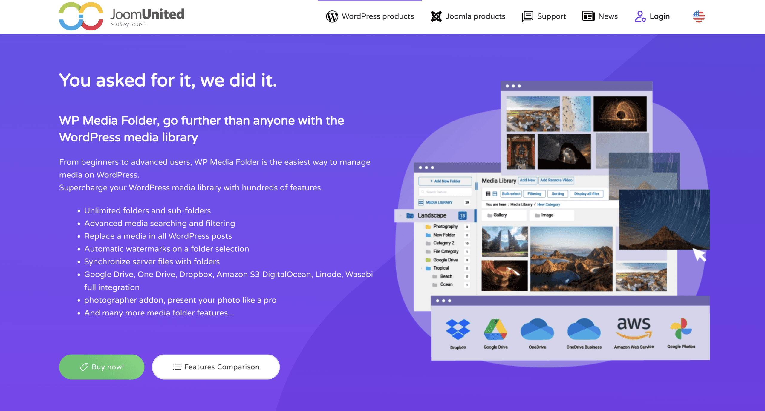Click 'Replace a media in all WordPress posts'
The height and width of the screenshot is (411, 765).
pyautogui.click(x=158, y=236)
